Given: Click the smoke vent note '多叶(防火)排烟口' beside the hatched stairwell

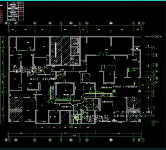Looking at the screenshot, I should click(133, 112).
